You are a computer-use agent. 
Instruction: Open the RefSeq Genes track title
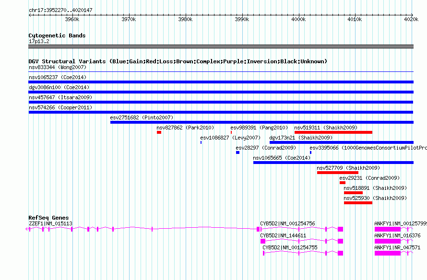(x=48, y=218)
